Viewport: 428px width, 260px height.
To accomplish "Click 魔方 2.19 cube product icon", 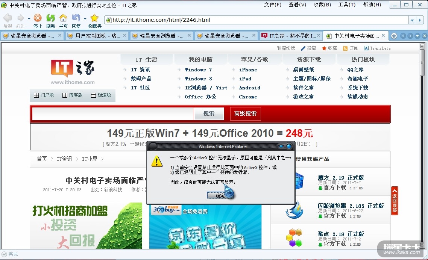I will pyautogui.click(x=299, y=181).
